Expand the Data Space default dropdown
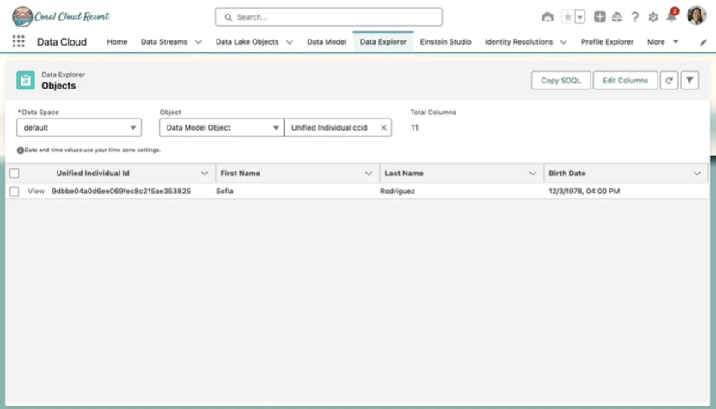The image size is (716, 409). coord(79,127)
